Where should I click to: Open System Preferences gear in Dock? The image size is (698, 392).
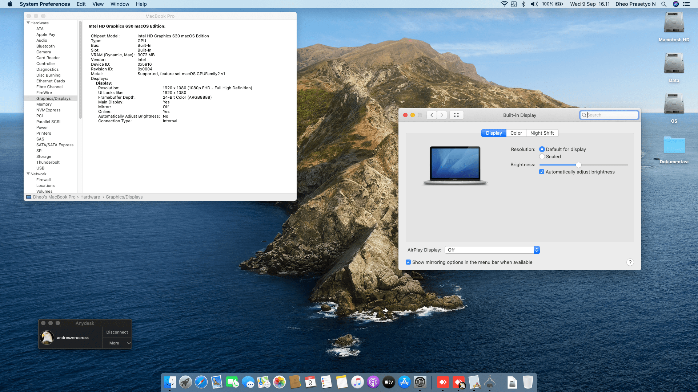[420, 382]
